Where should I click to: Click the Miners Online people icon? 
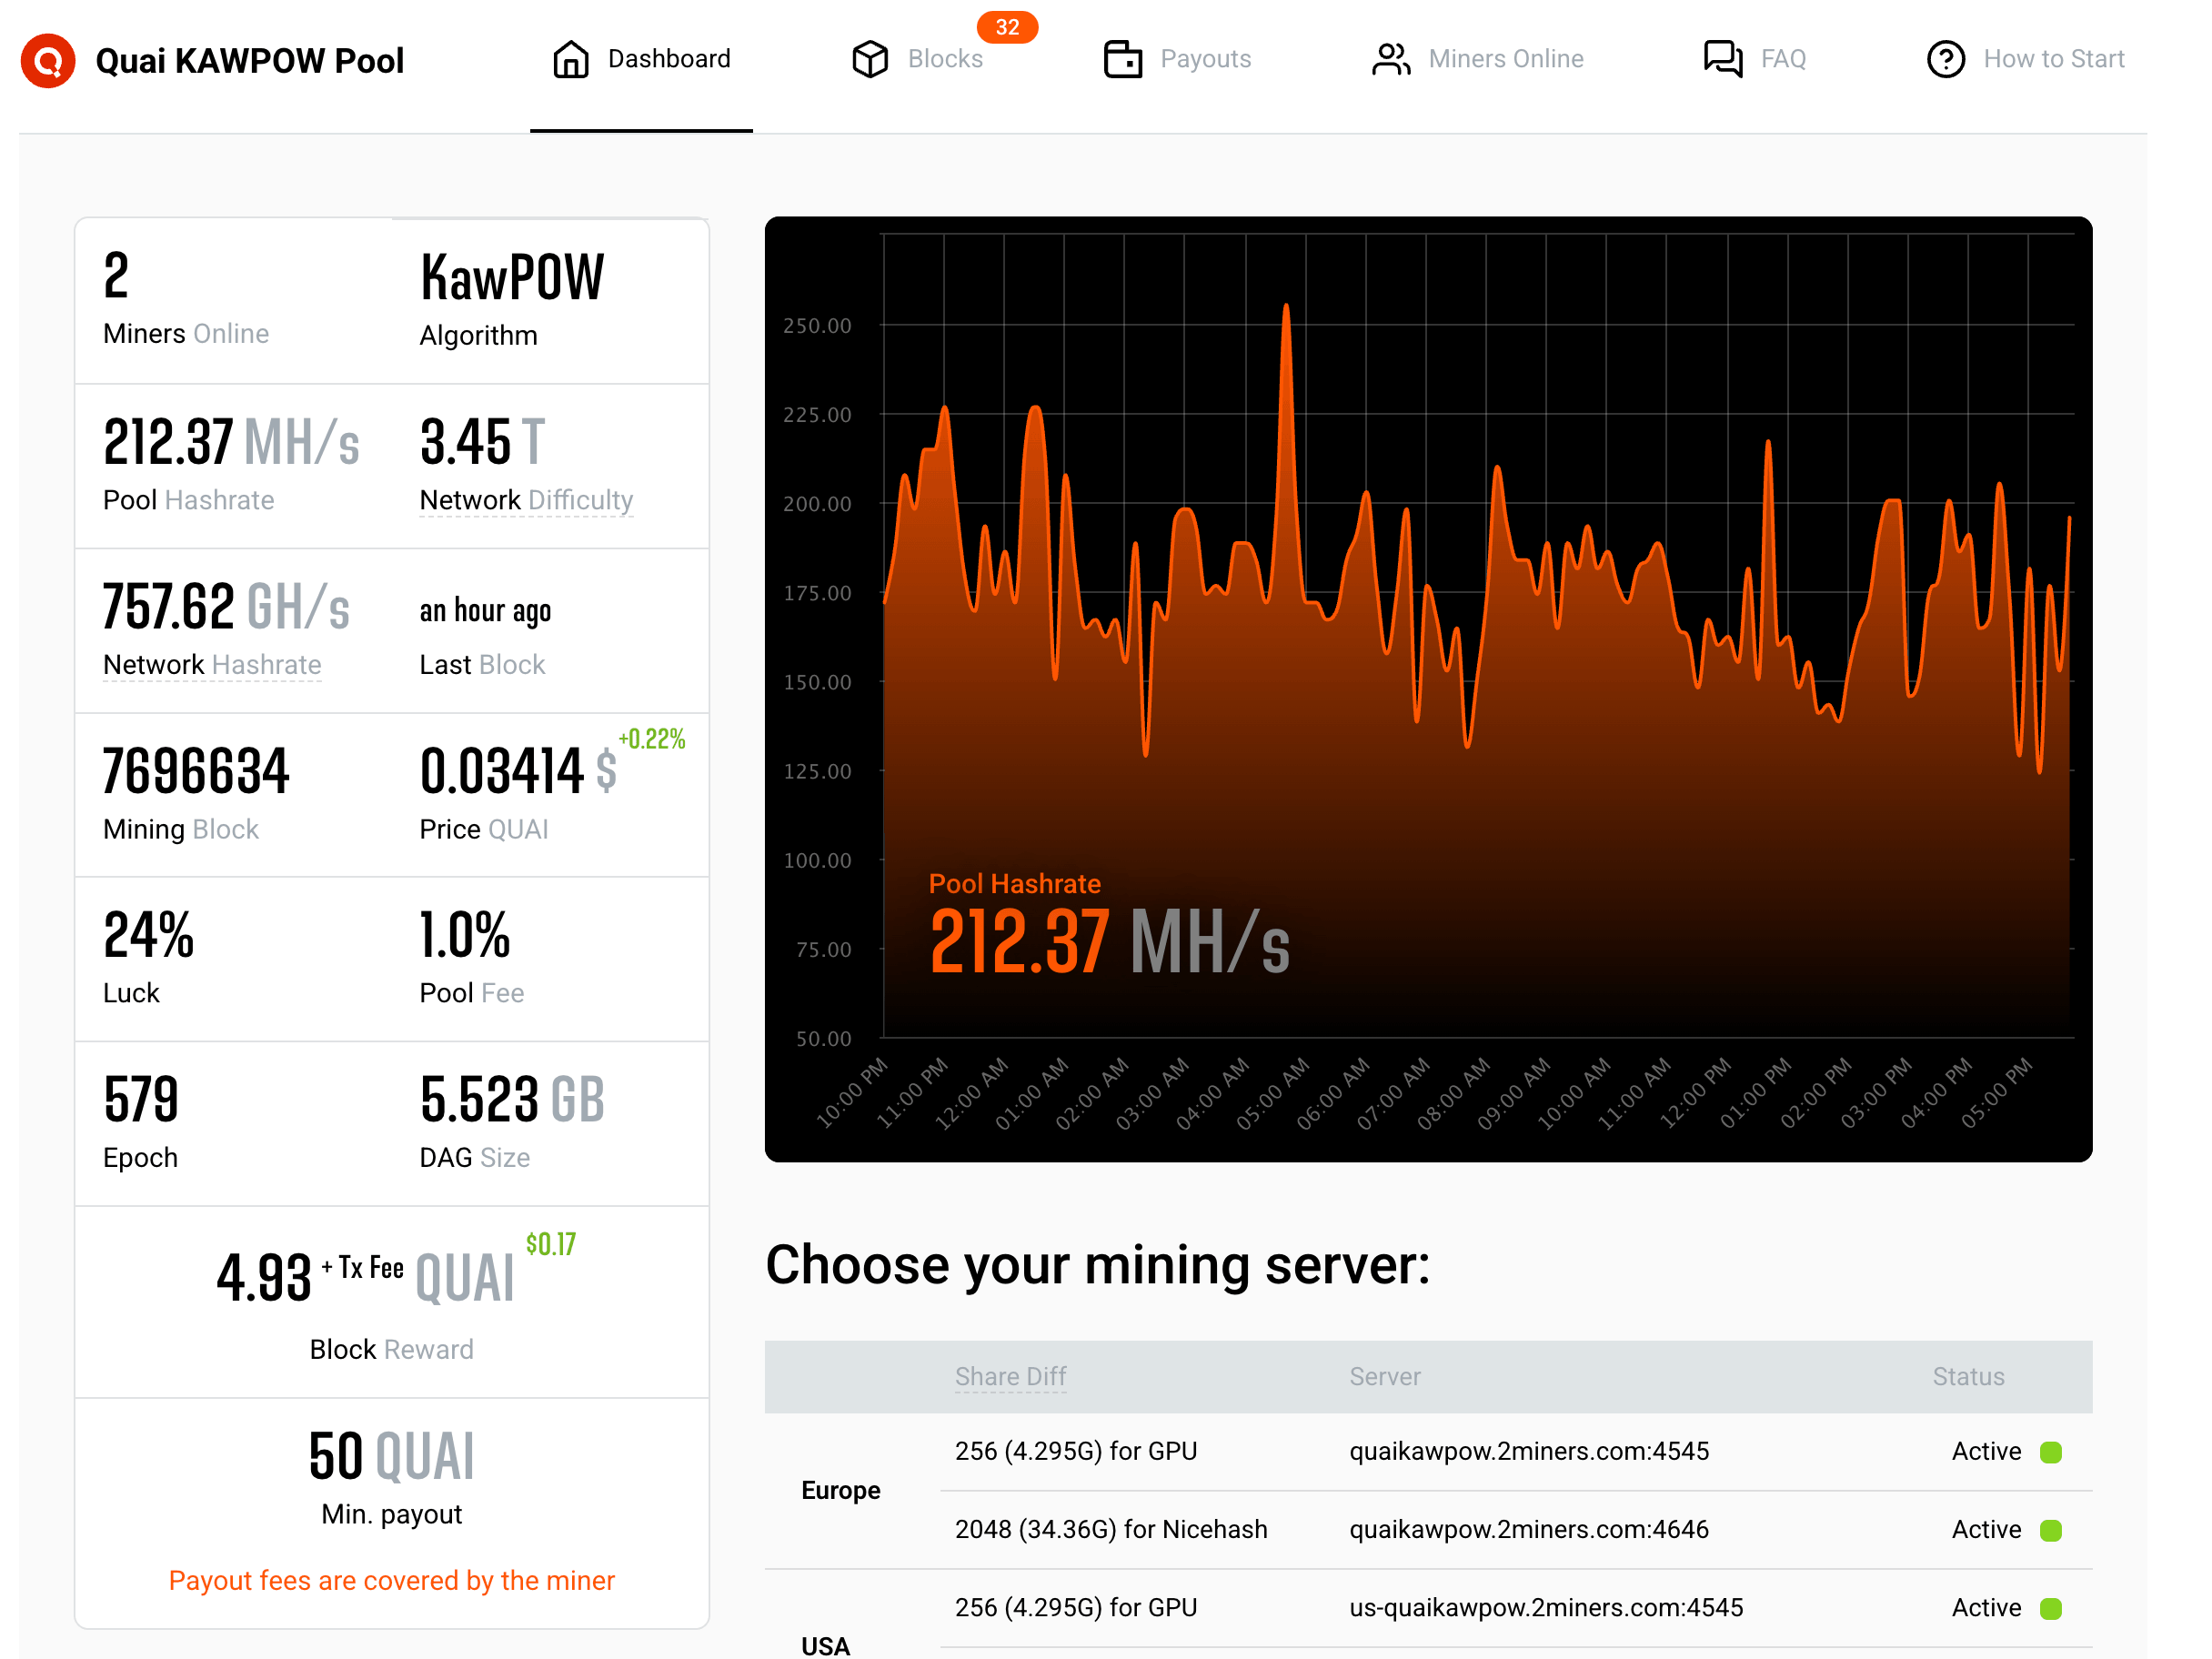pyautogui.click(x=1390, y=60)
